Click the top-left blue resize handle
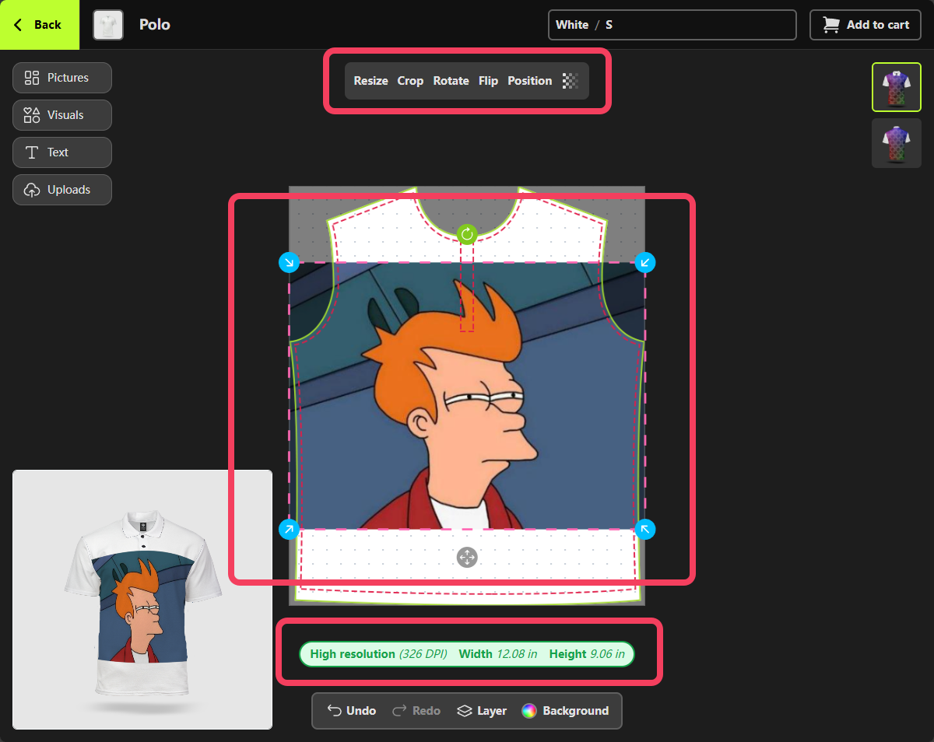Image resolution: width=934 pixels, height=742 pixels. tap(289, 262)
